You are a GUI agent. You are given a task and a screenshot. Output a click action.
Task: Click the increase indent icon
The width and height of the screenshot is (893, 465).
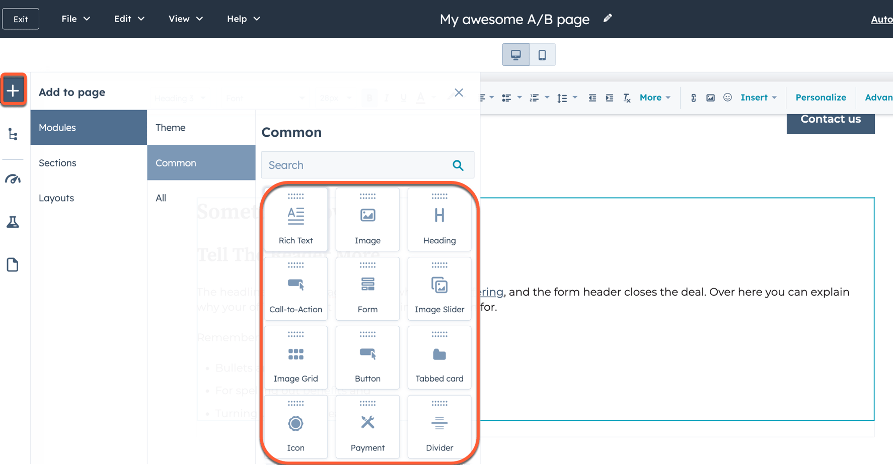pos(610,98)
